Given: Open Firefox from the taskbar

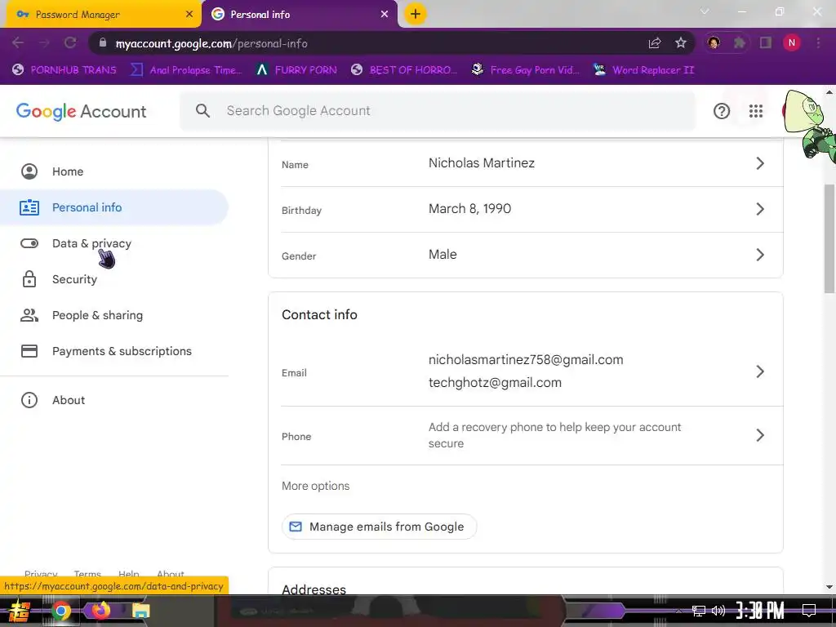Looking at the screenshot, I should 100,611.
